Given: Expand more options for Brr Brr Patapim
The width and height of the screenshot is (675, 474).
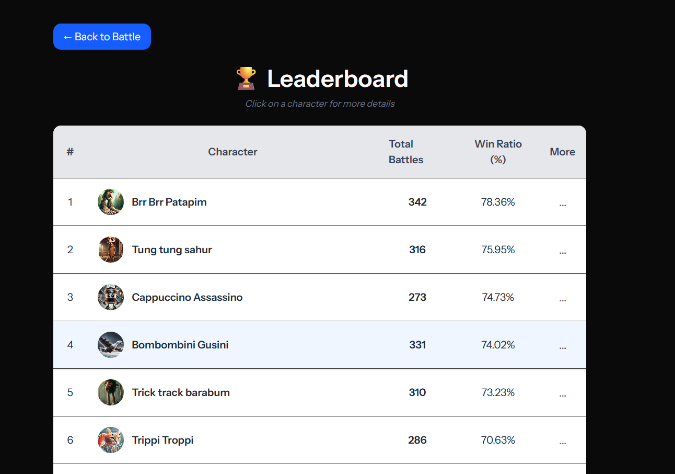Looking at the screenshot, I should [563, 203].
